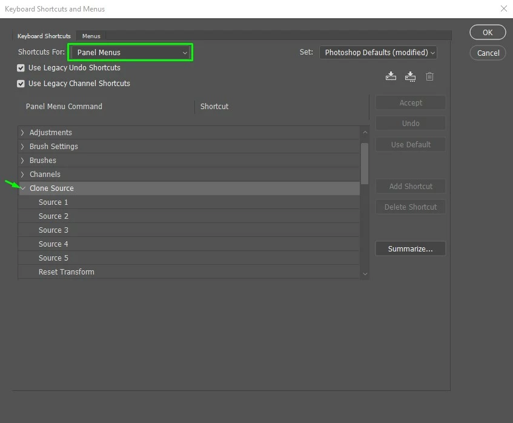
Task: Expand the Brush Settings group
Action: (22, 146)
